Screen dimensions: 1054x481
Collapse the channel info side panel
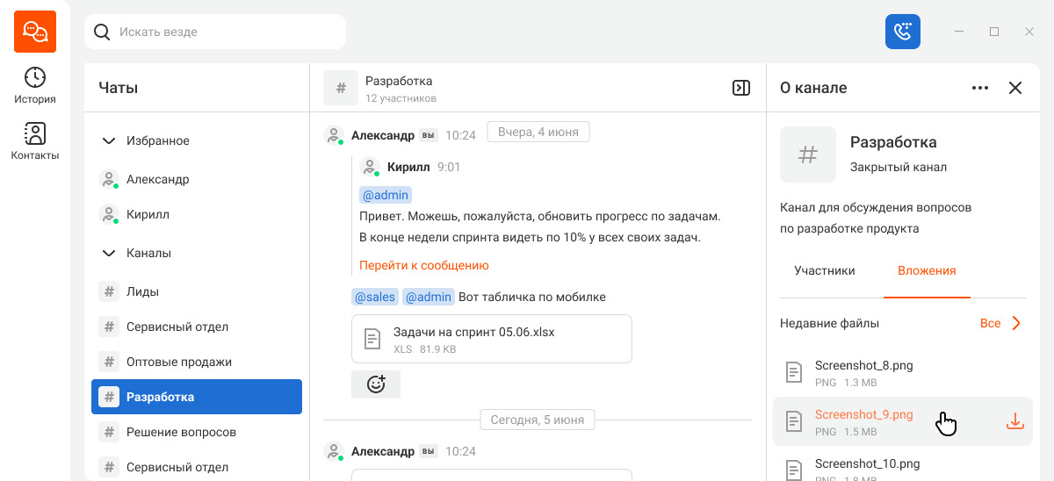point(741,88)
